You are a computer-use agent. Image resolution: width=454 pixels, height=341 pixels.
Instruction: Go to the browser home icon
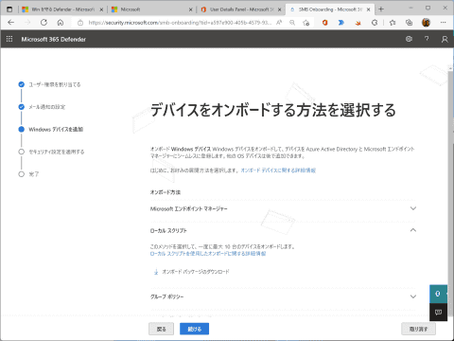tap(61, 23)
